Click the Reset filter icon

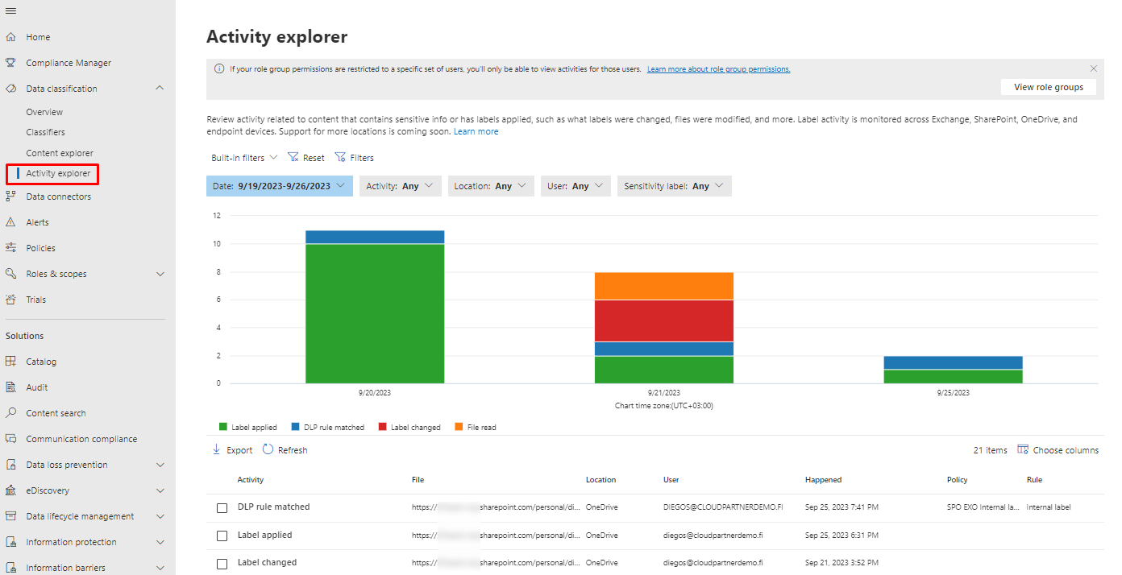(293, 158)
